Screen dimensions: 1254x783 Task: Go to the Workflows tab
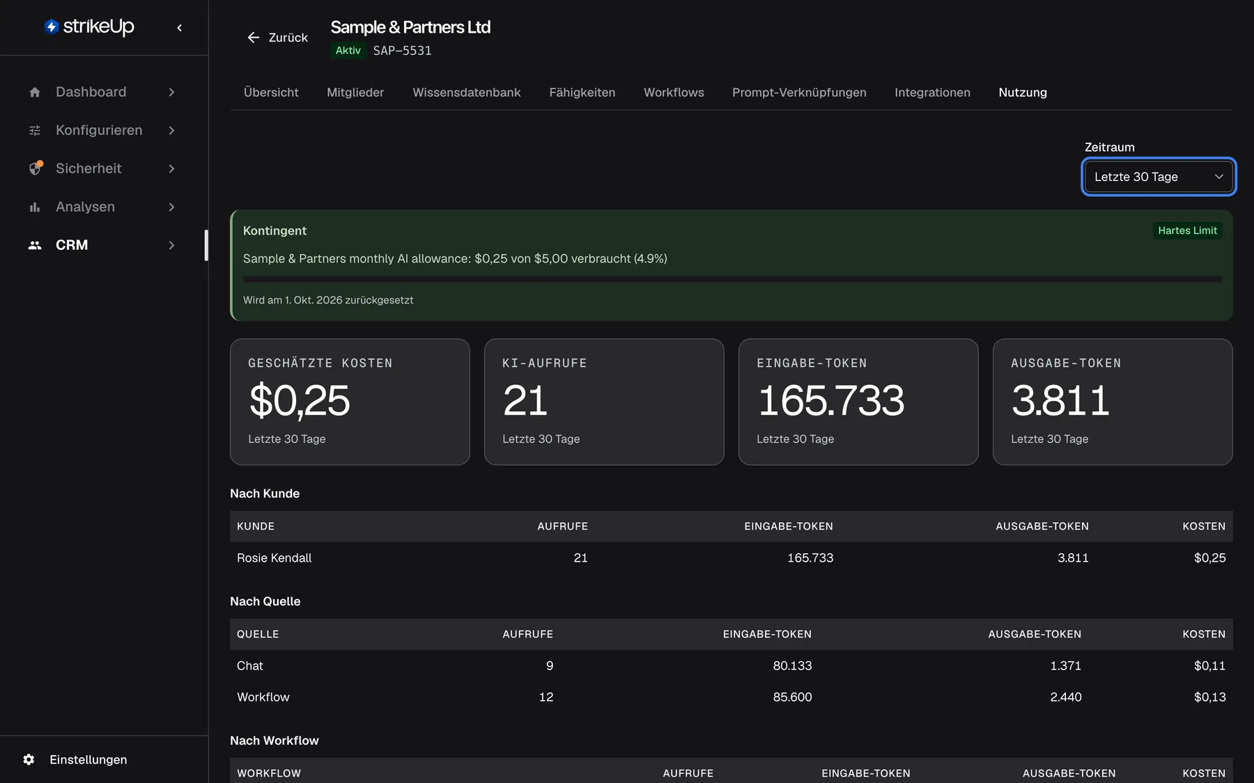(674, 93)
